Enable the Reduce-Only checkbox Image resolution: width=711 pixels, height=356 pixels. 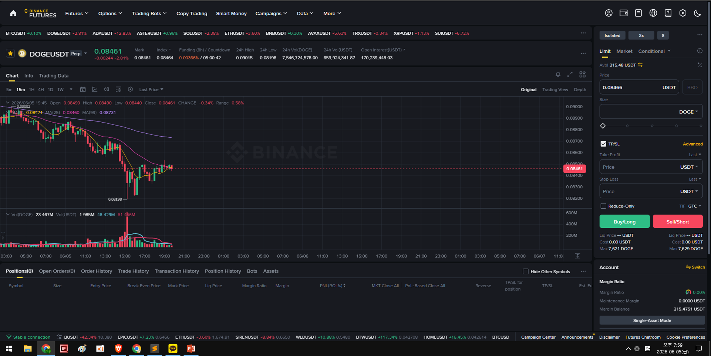[603, 206]
